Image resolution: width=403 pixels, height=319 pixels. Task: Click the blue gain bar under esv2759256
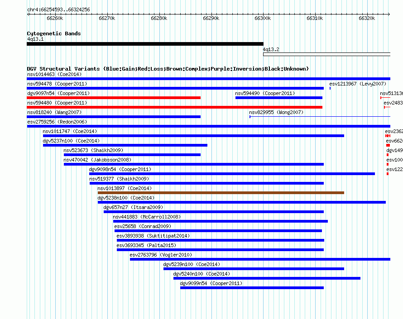(208, 126)
